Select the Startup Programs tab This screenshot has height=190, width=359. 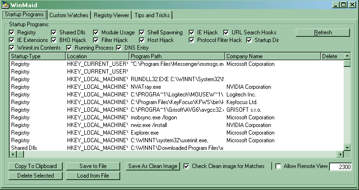[x=24, y=14]
